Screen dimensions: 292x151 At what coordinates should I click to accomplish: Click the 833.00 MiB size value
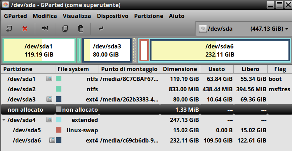tap(184, 89)
